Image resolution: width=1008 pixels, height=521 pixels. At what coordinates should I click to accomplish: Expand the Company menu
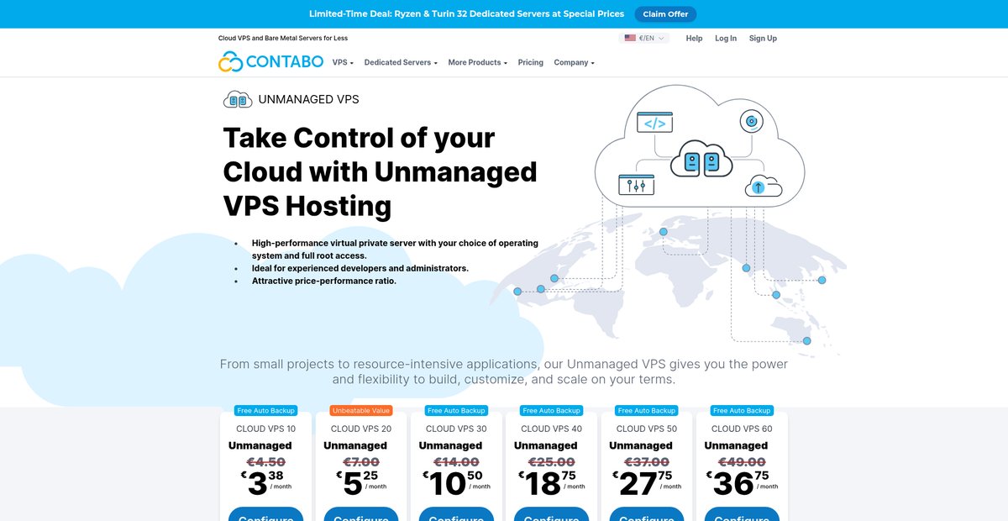(574, 62)
